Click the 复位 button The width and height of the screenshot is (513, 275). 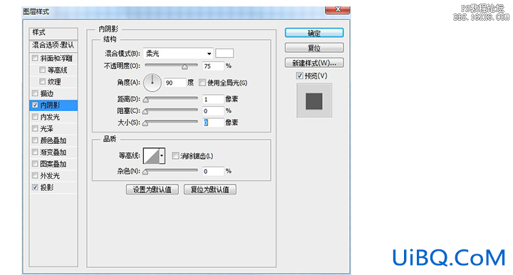[314, 48]
